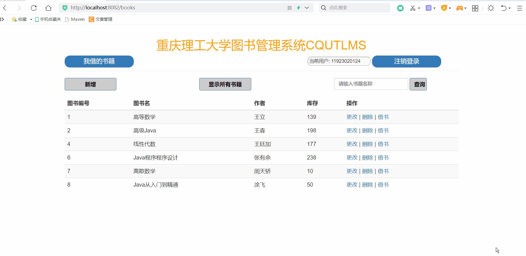Click 借书 for Java程序程序设计
The image size is (526, 256).
tap(383, 158)
